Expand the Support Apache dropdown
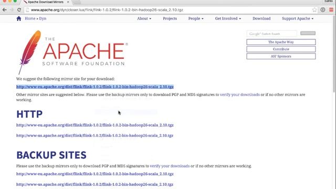Screen dimensions: 336x189 click(298, 18)
